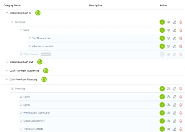Toggle visibility of Revenues category

pos(168,22)
